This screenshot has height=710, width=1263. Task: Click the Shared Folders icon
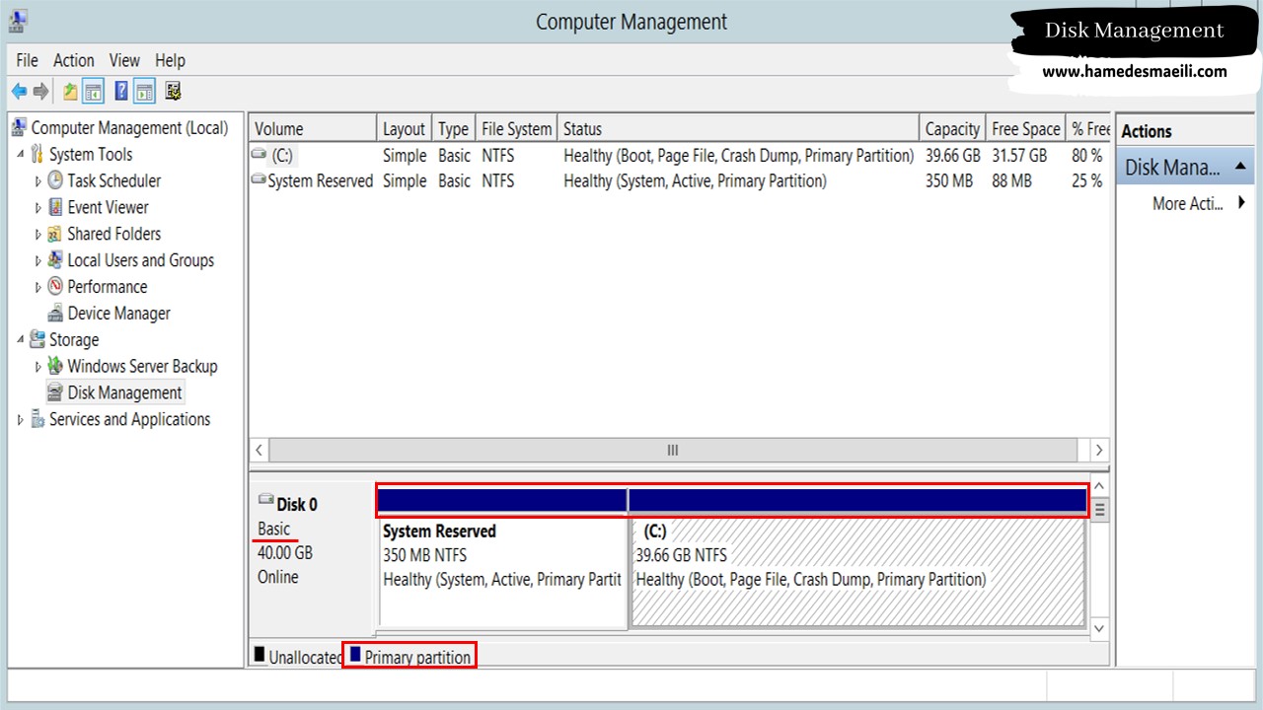click(55, 234)
